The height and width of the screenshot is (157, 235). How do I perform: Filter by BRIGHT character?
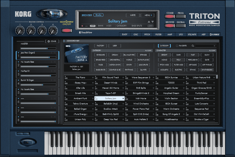click(x=164, y=55)
